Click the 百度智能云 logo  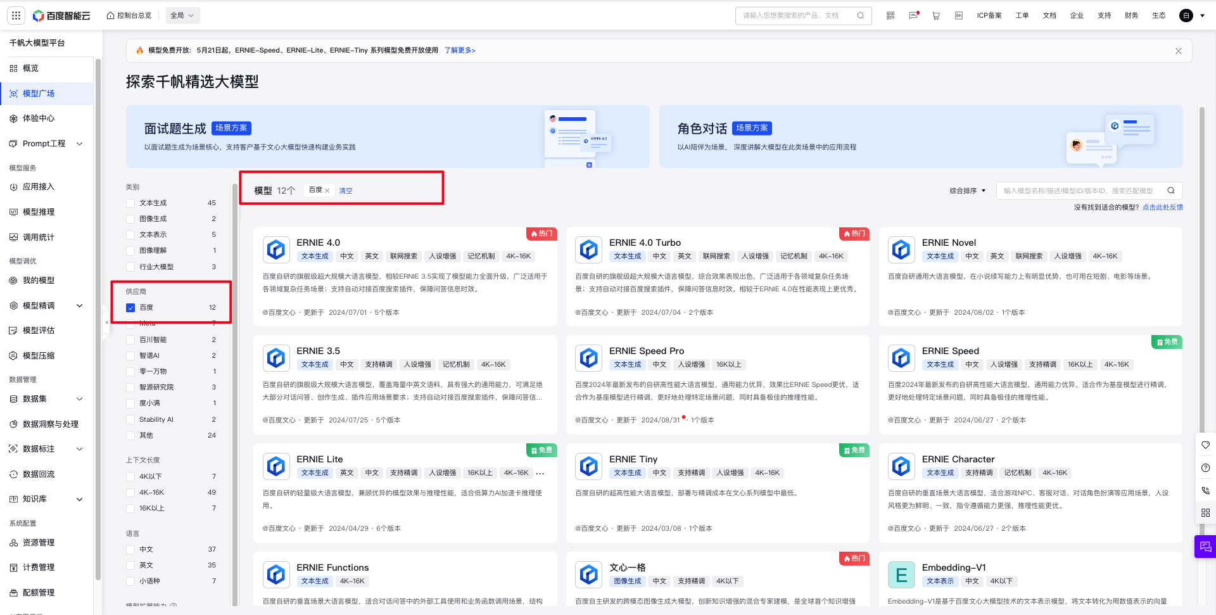point(61,15)
